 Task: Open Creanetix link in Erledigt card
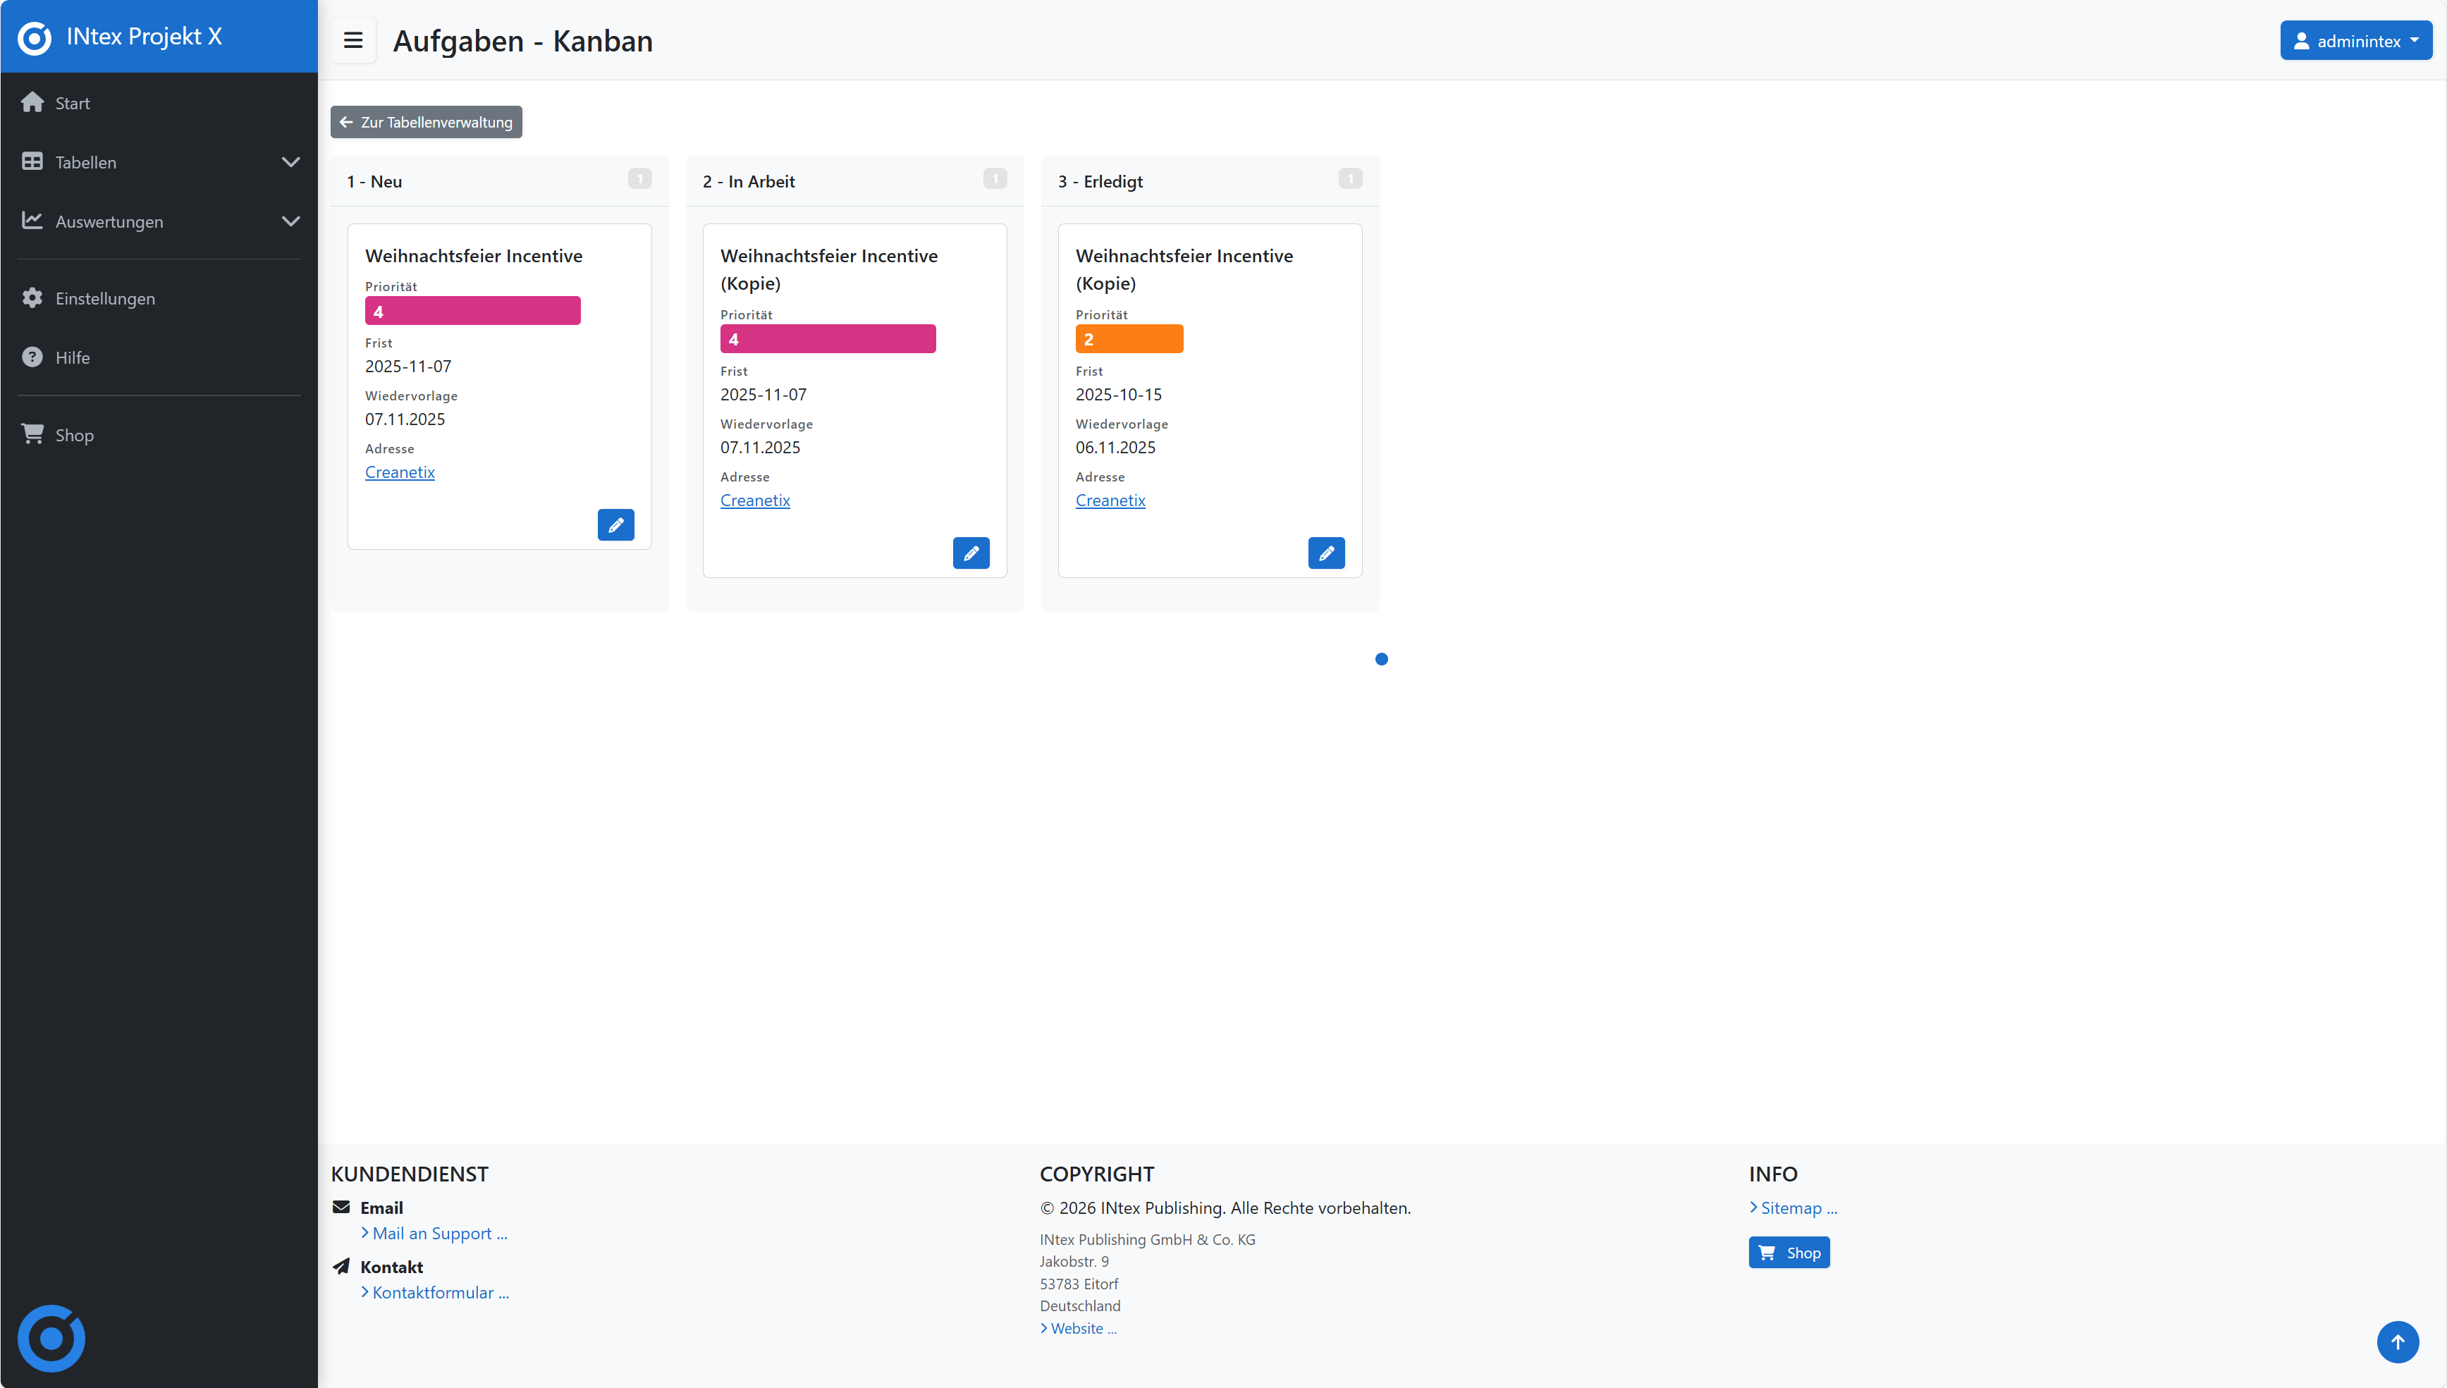[1110, 500]
